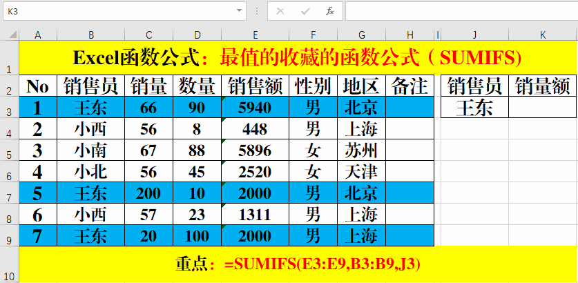The width and height of the screenshot is (578, 283).
Task: Select the cell containing 苏州
Action: pyautogui.click(x=361, y=150)
